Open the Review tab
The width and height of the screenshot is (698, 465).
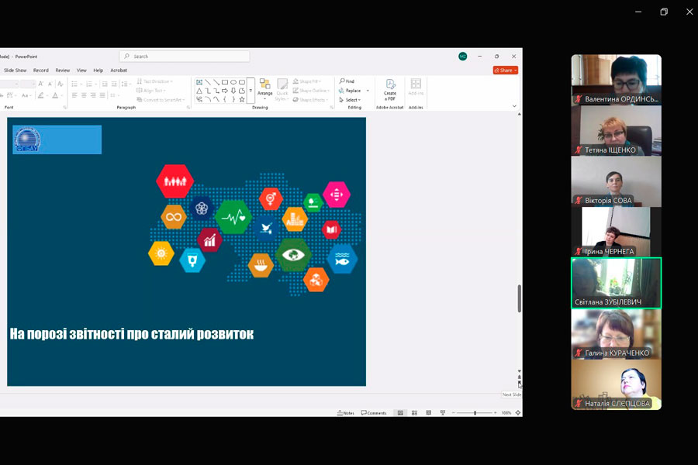63,71
